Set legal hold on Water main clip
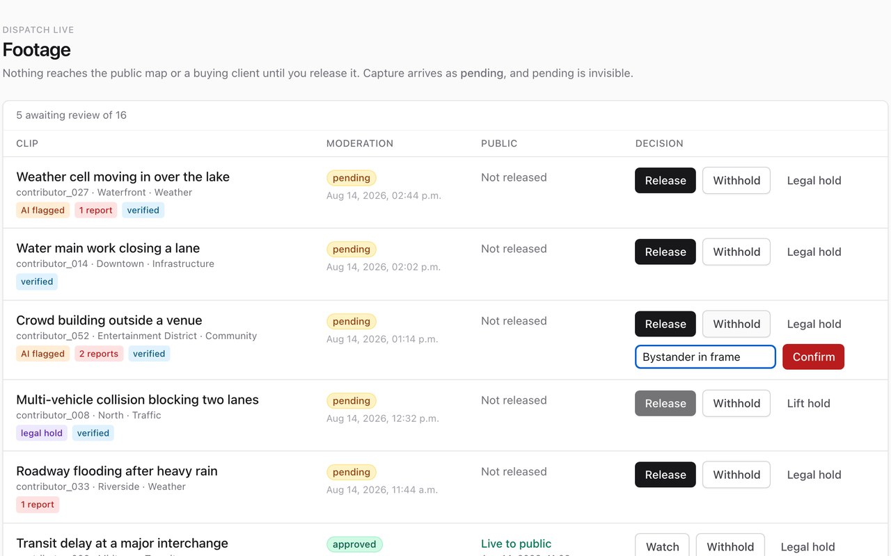 [814, 252]
